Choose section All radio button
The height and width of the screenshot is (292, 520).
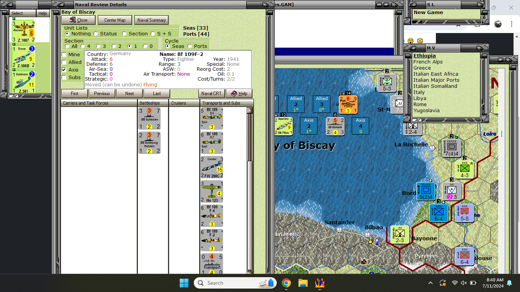[67, 46]
